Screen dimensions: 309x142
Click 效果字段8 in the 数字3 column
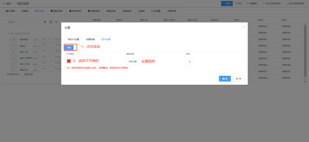click(x=286, y=78)
